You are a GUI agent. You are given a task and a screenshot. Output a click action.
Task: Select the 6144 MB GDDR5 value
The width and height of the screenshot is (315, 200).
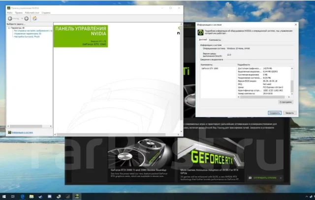270,72
